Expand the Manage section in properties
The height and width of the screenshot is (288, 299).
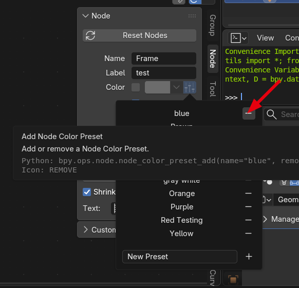point(265,219)
